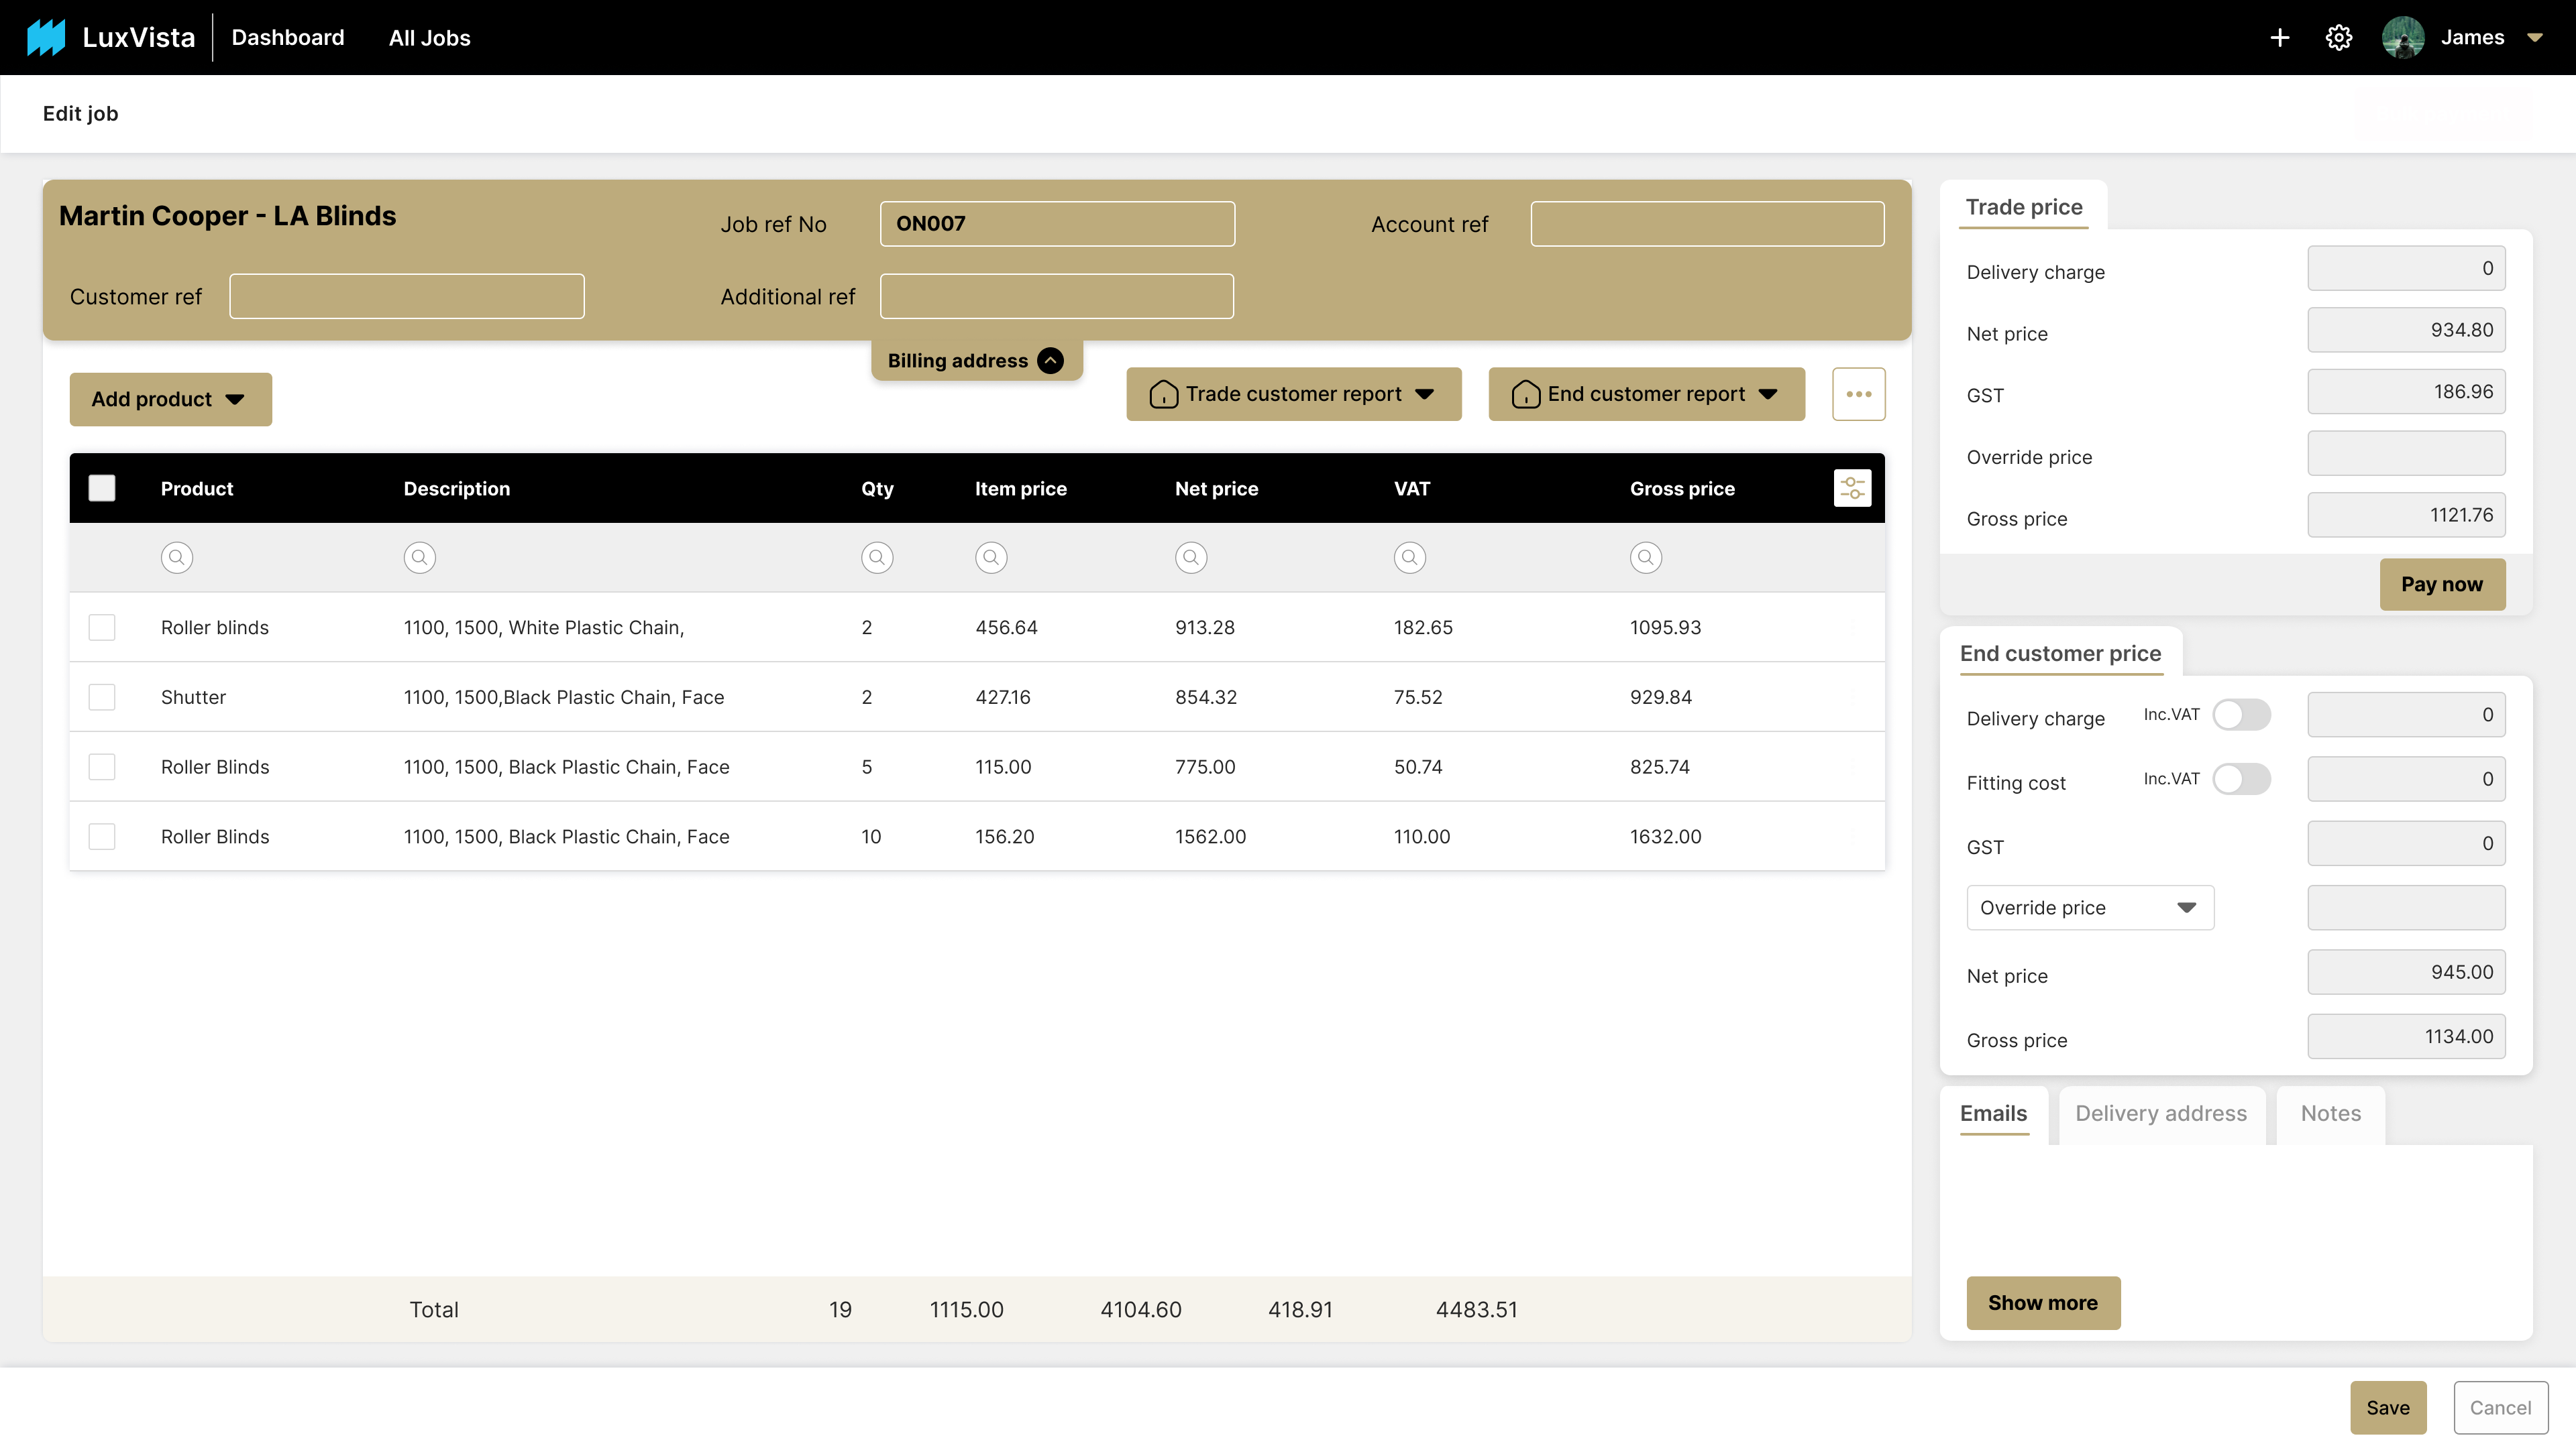Click the plus icon in top bar

2279,38
